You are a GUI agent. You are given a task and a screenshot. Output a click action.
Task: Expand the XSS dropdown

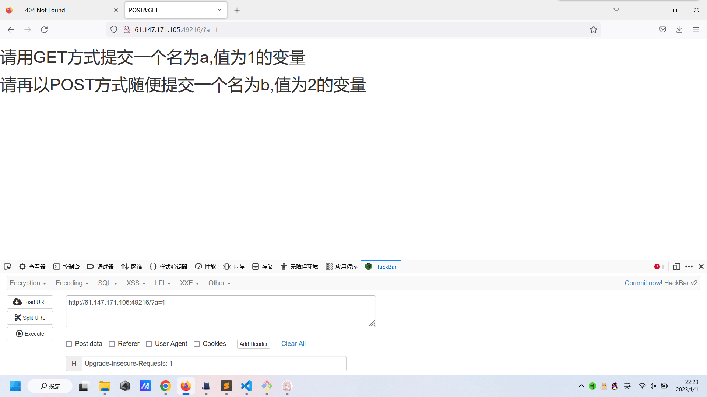point(136,283)
